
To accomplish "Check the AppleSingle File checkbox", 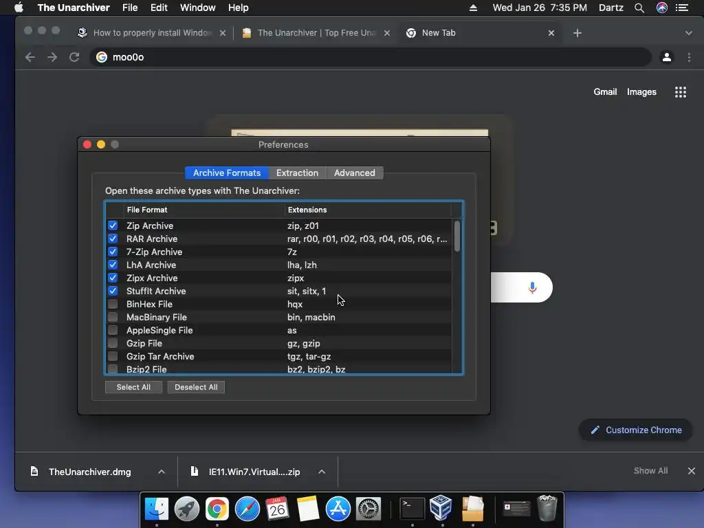I will pos(113,330).
